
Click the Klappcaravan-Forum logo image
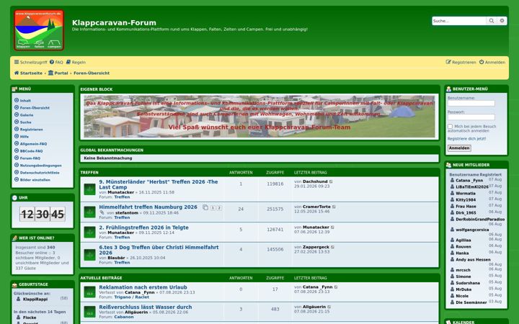point(39,30)
